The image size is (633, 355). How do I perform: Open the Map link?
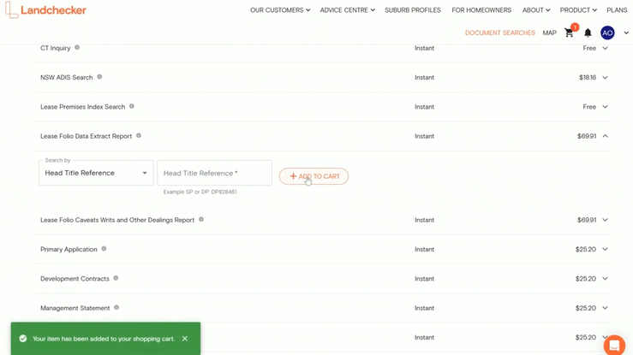[x=549, y=33]
